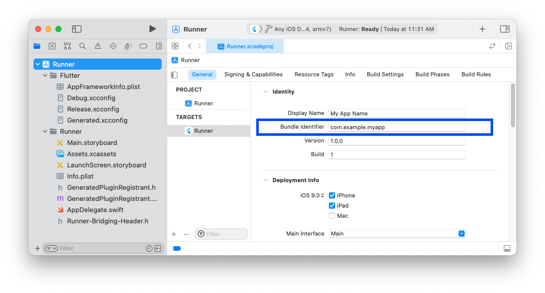Open the Find navigator magnifier icon

[82, 46]
